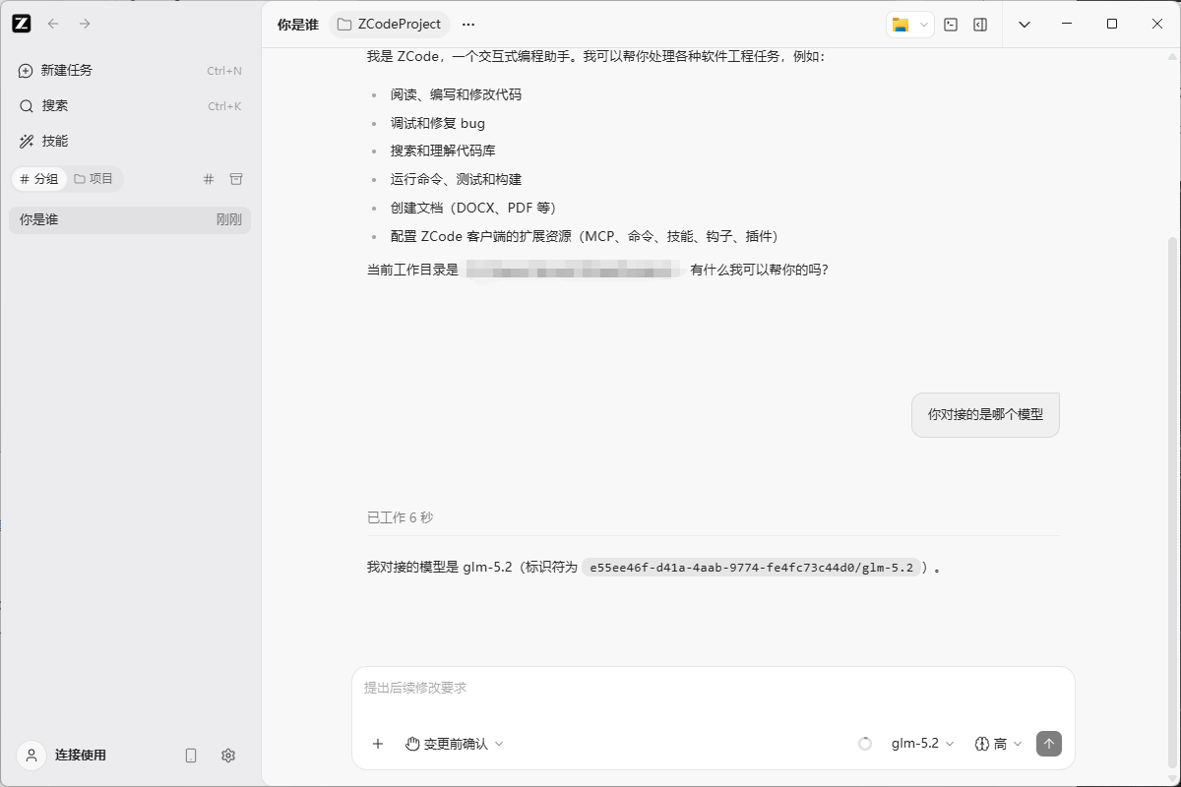
Task: Go forward with the right arrow
Action: pos(85,24)
